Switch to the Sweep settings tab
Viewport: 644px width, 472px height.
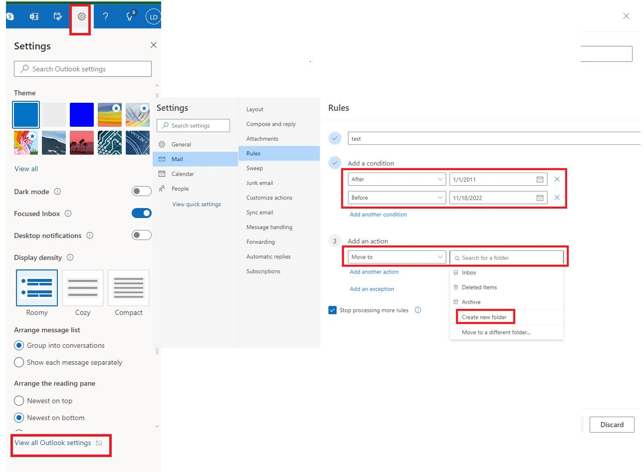[254, 168]
